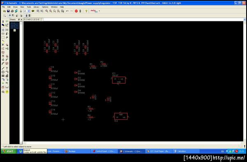Save the schematic with floppy icon

[x=8, y=11]
